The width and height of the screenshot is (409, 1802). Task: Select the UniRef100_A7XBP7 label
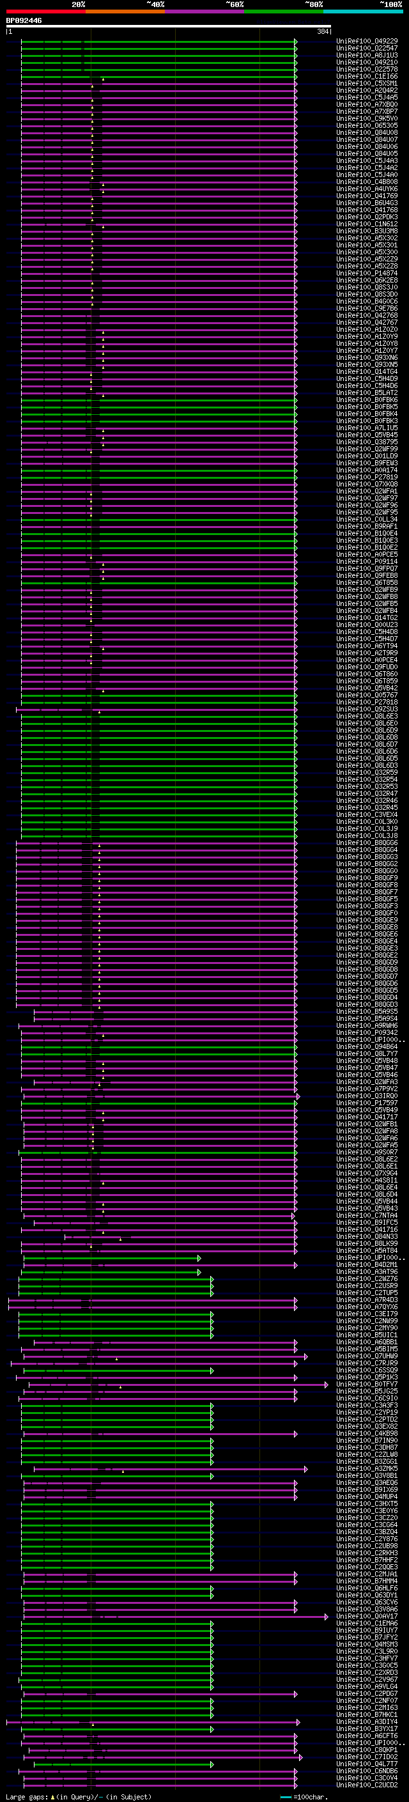click(x=367, y=111)
